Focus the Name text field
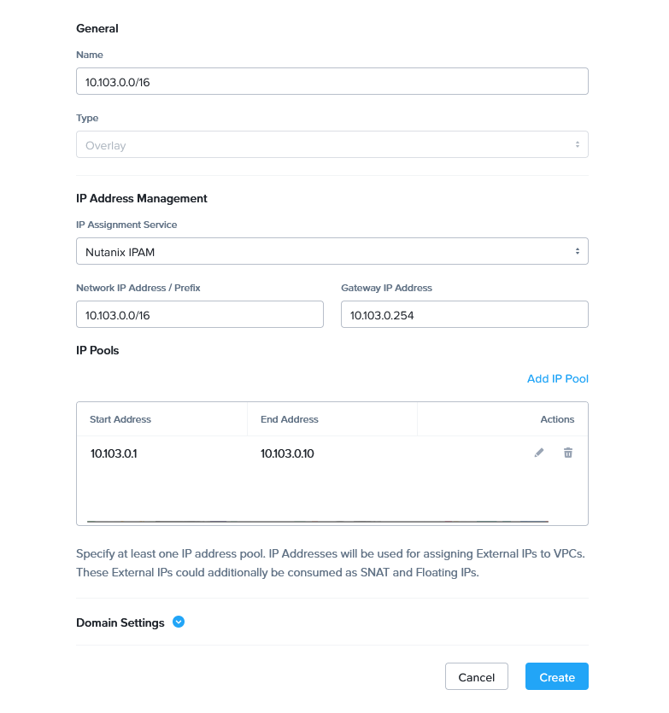 (x=332, y=81)
